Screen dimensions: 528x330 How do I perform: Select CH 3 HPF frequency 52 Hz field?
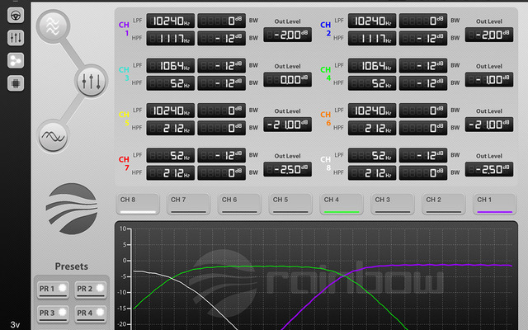(170, 83)
